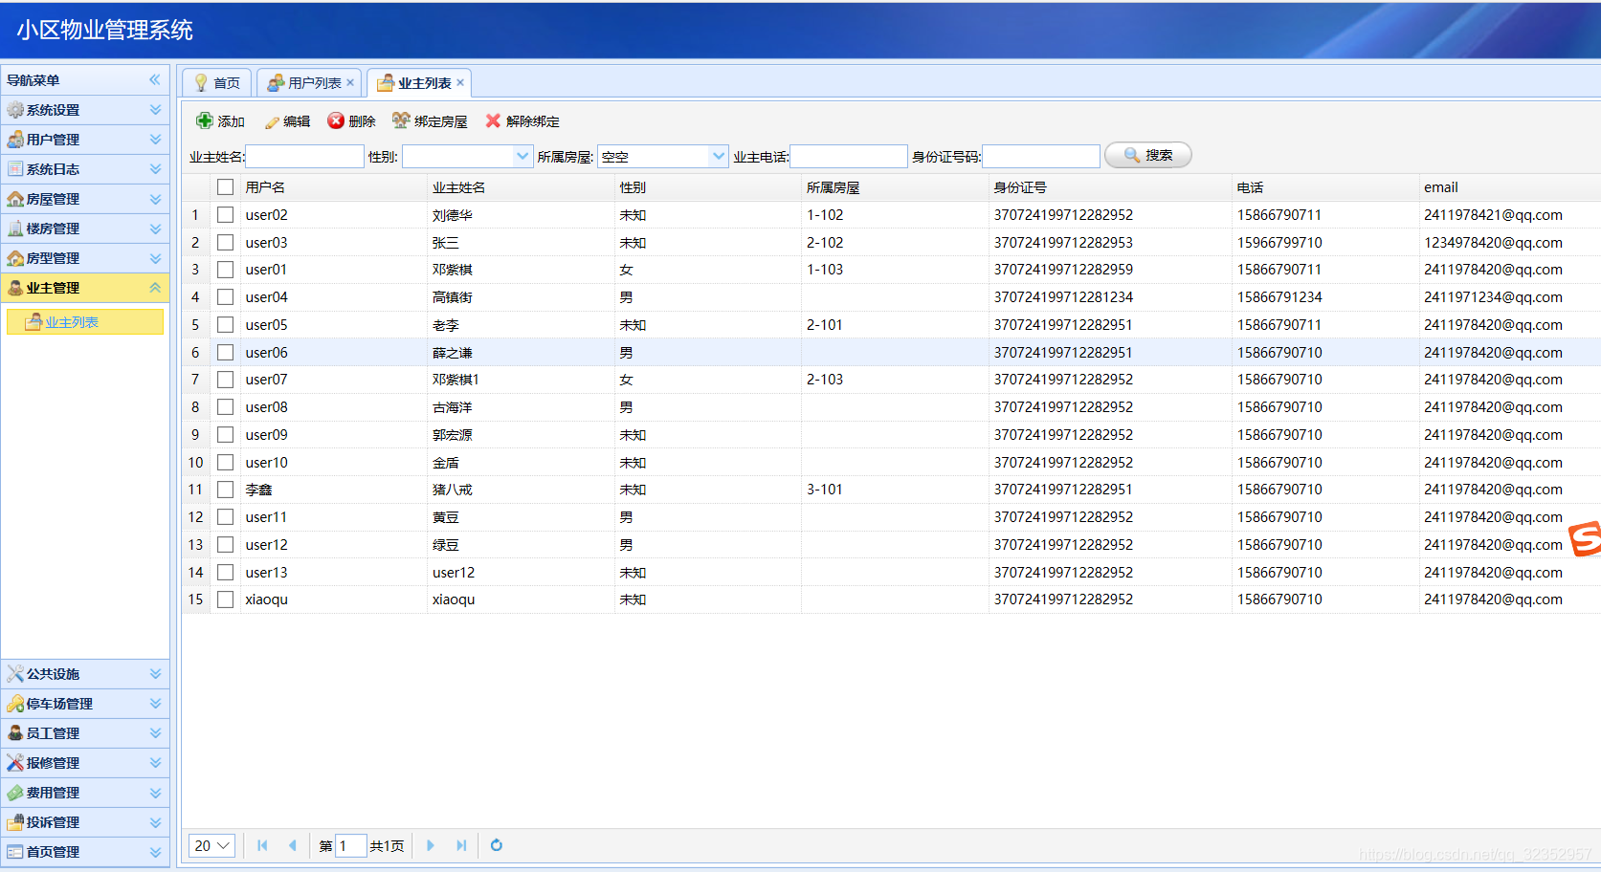This screenshot has width=1601, height=872.
Task: Close the 用户列表 tab
Action: point(350,83)
